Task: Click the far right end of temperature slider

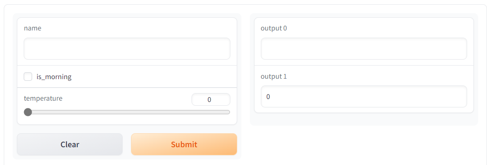Action: pos(229,112)
